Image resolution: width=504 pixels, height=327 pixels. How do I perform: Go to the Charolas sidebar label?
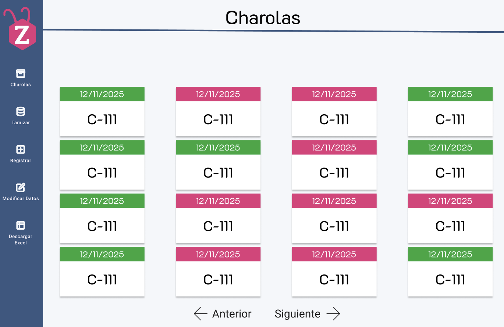click(21, 85)
